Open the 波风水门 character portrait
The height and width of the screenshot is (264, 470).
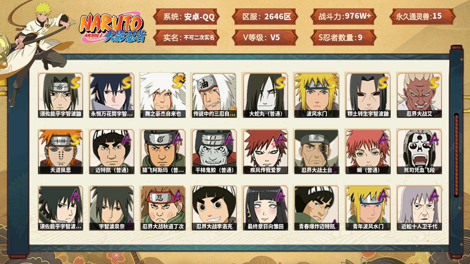[317, 95]
